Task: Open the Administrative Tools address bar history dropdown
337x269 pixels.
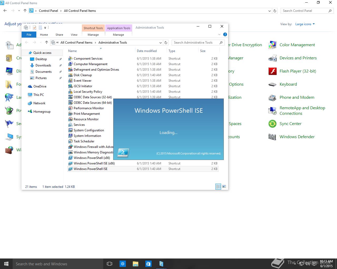Action: [161, 43]
